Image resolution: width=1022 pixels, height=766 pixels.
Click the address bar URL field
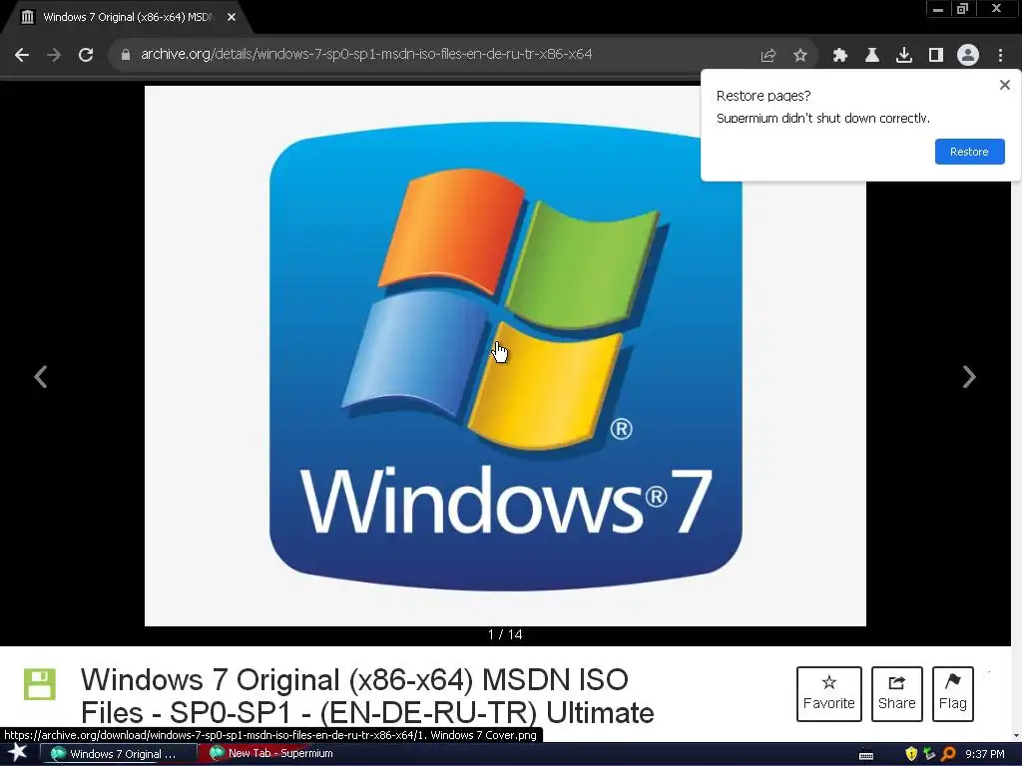(365, 54)
